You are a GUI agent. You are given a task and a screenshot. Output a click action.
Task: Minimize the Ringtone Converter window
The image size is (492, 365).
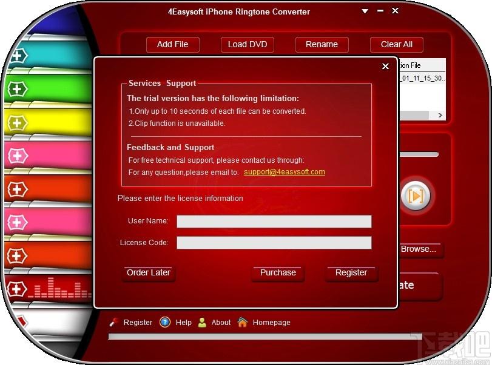click(380, 11)
